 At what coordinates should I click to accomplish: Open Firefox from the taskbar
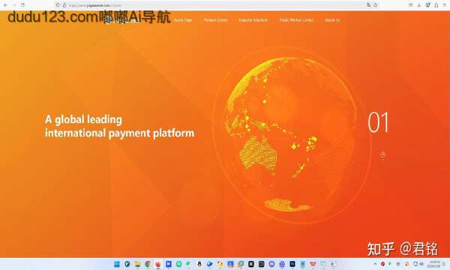[x=158, y=264]
